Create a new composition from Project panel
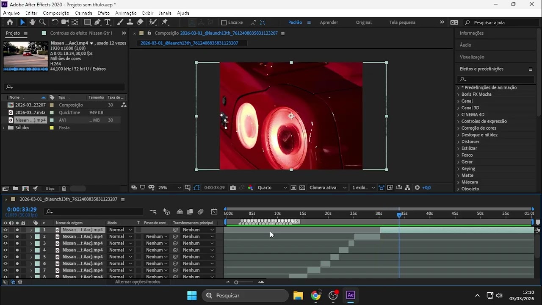Image resolution: width=542 pixels, height=305 pixels. click(x=25, y=189)
